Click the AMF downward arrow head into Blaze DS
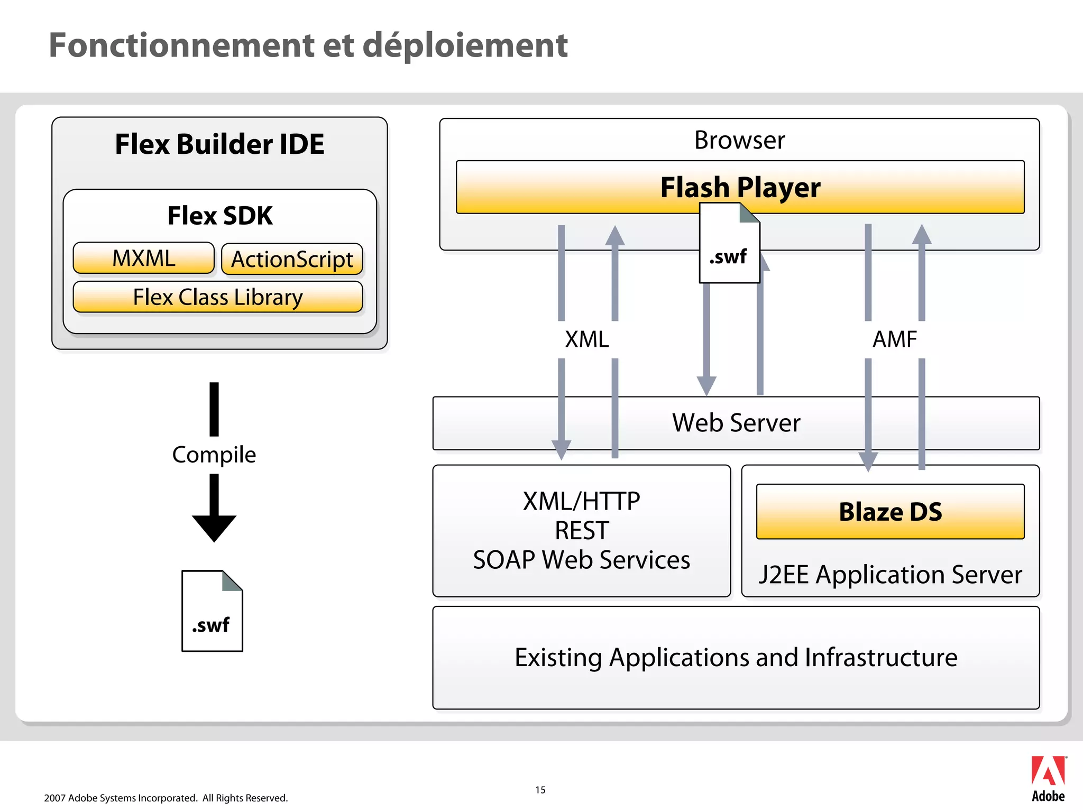 868,461
